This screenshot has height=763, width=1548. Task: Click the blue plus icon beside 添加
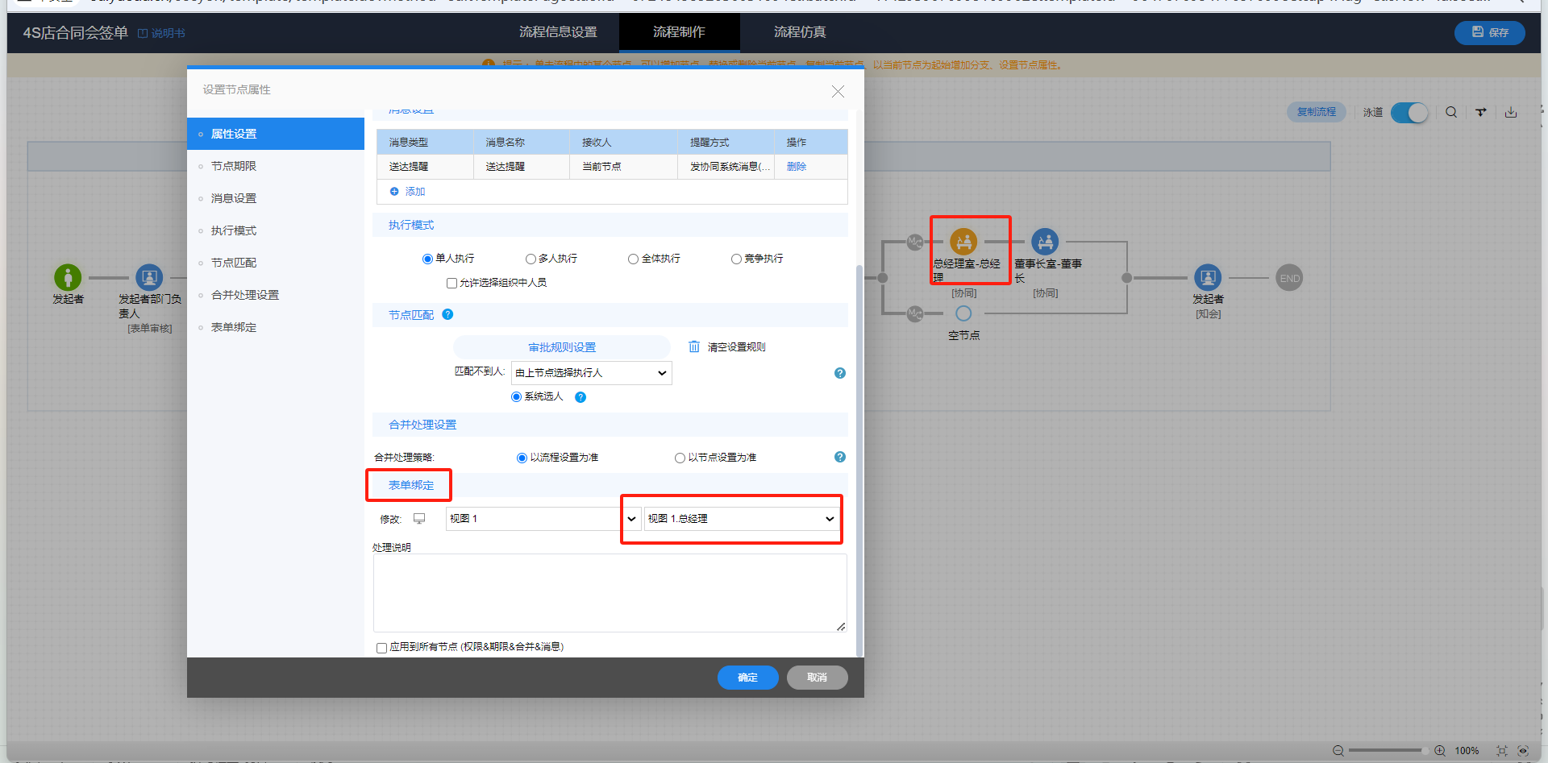[x=394, y=191]
